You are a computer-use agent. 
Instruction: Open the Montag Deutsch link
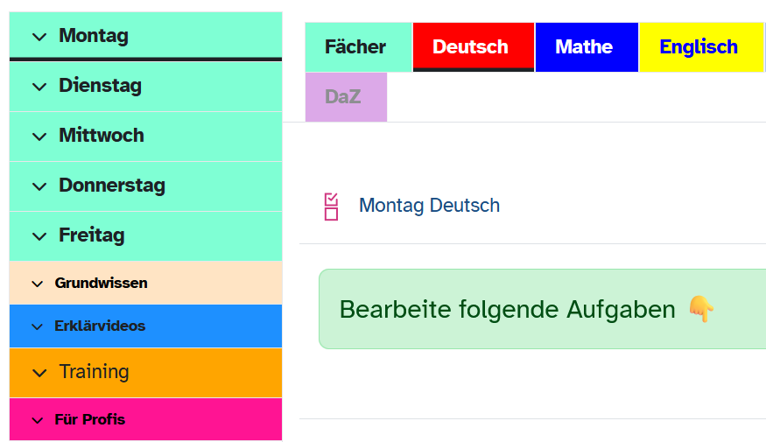pos(429,206)
